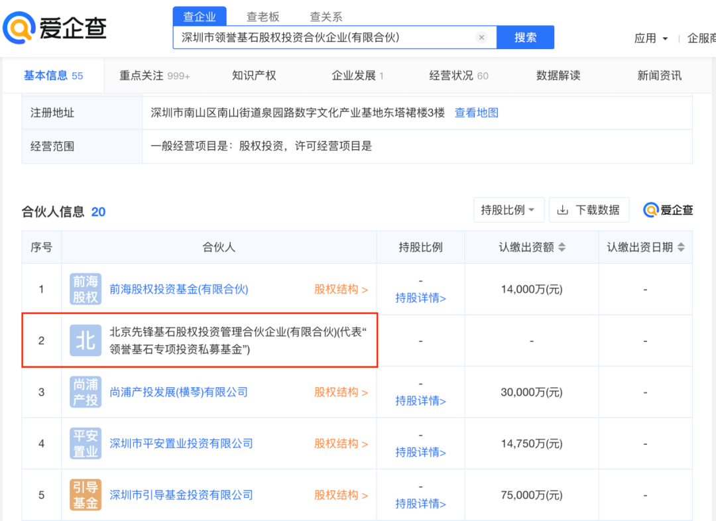Clear the search box with the X icon

click(x=481, y=37)
